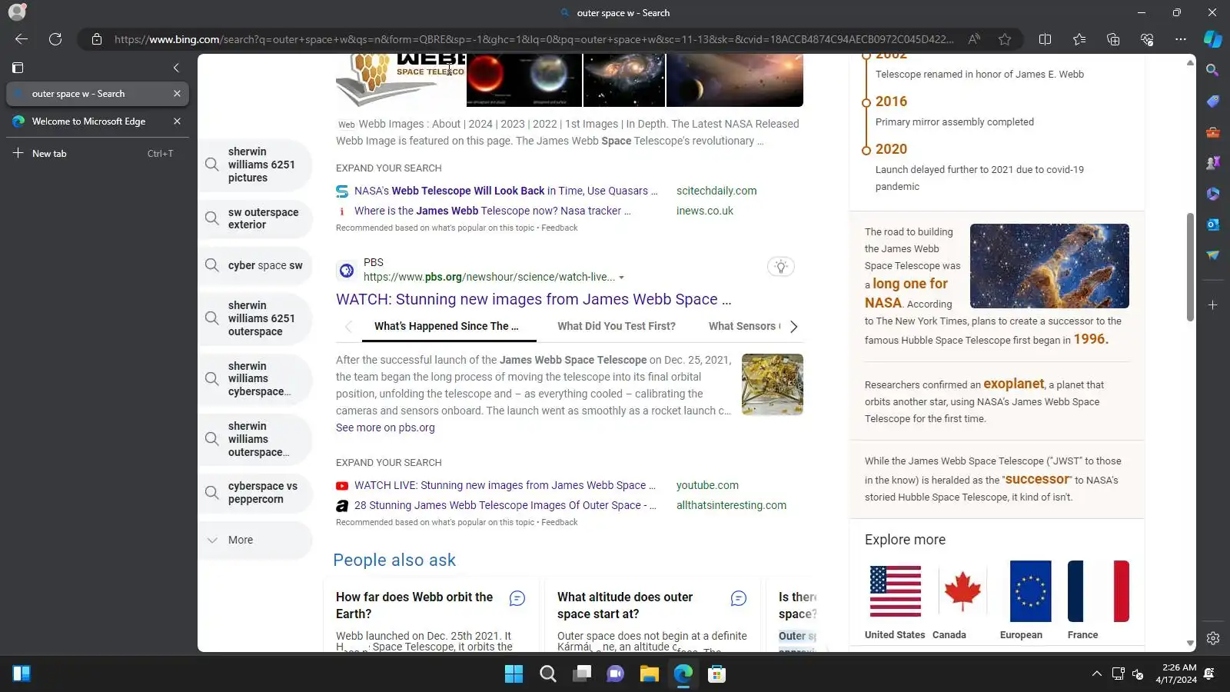Collapse the vertical tabs pane
The height and width of the screenshot is (692, 1230).
pos(176,68)
